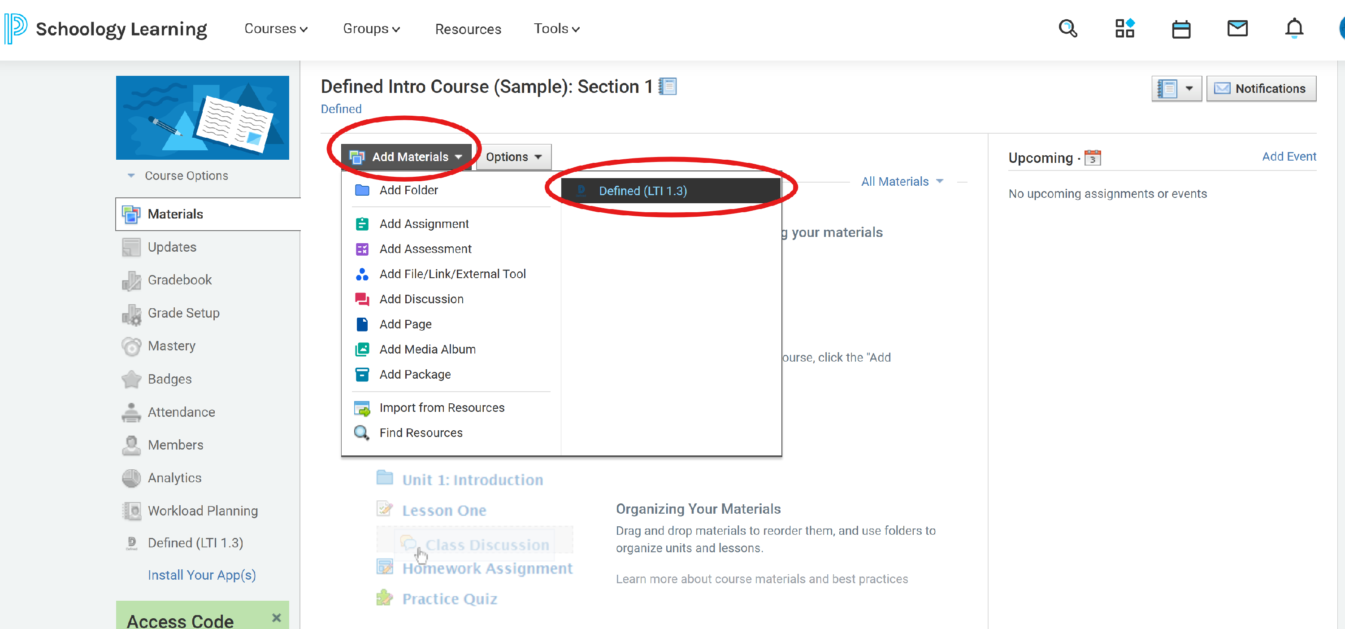The height and width of the screenshot is (629, 1345).
Task: Open the search magnifier in header
Action: [x=1068, y=28]
